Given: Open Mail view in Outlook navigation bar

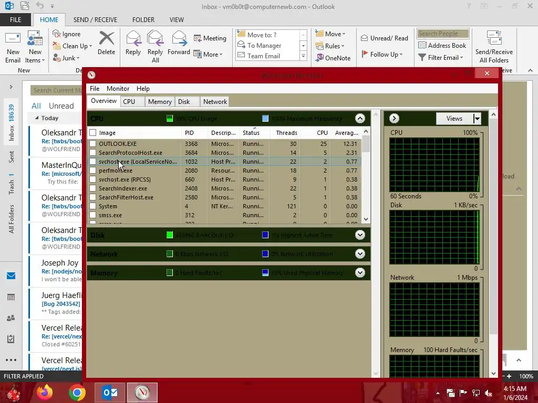Looking at the screenshot, I should pyautogui.click(x=11, y=276).
